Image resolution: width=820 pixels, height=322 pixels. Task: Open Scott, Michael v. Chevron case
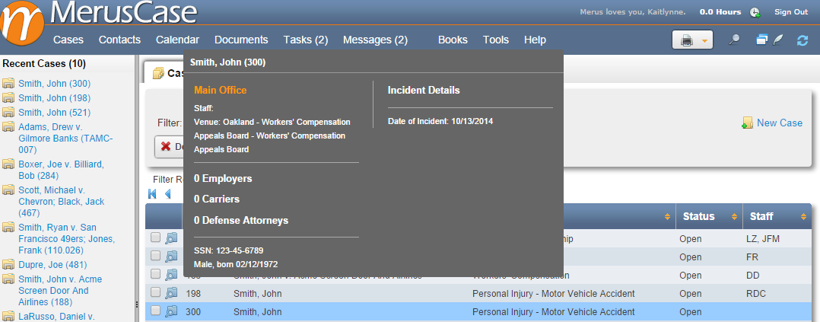(x=61, y=202)
